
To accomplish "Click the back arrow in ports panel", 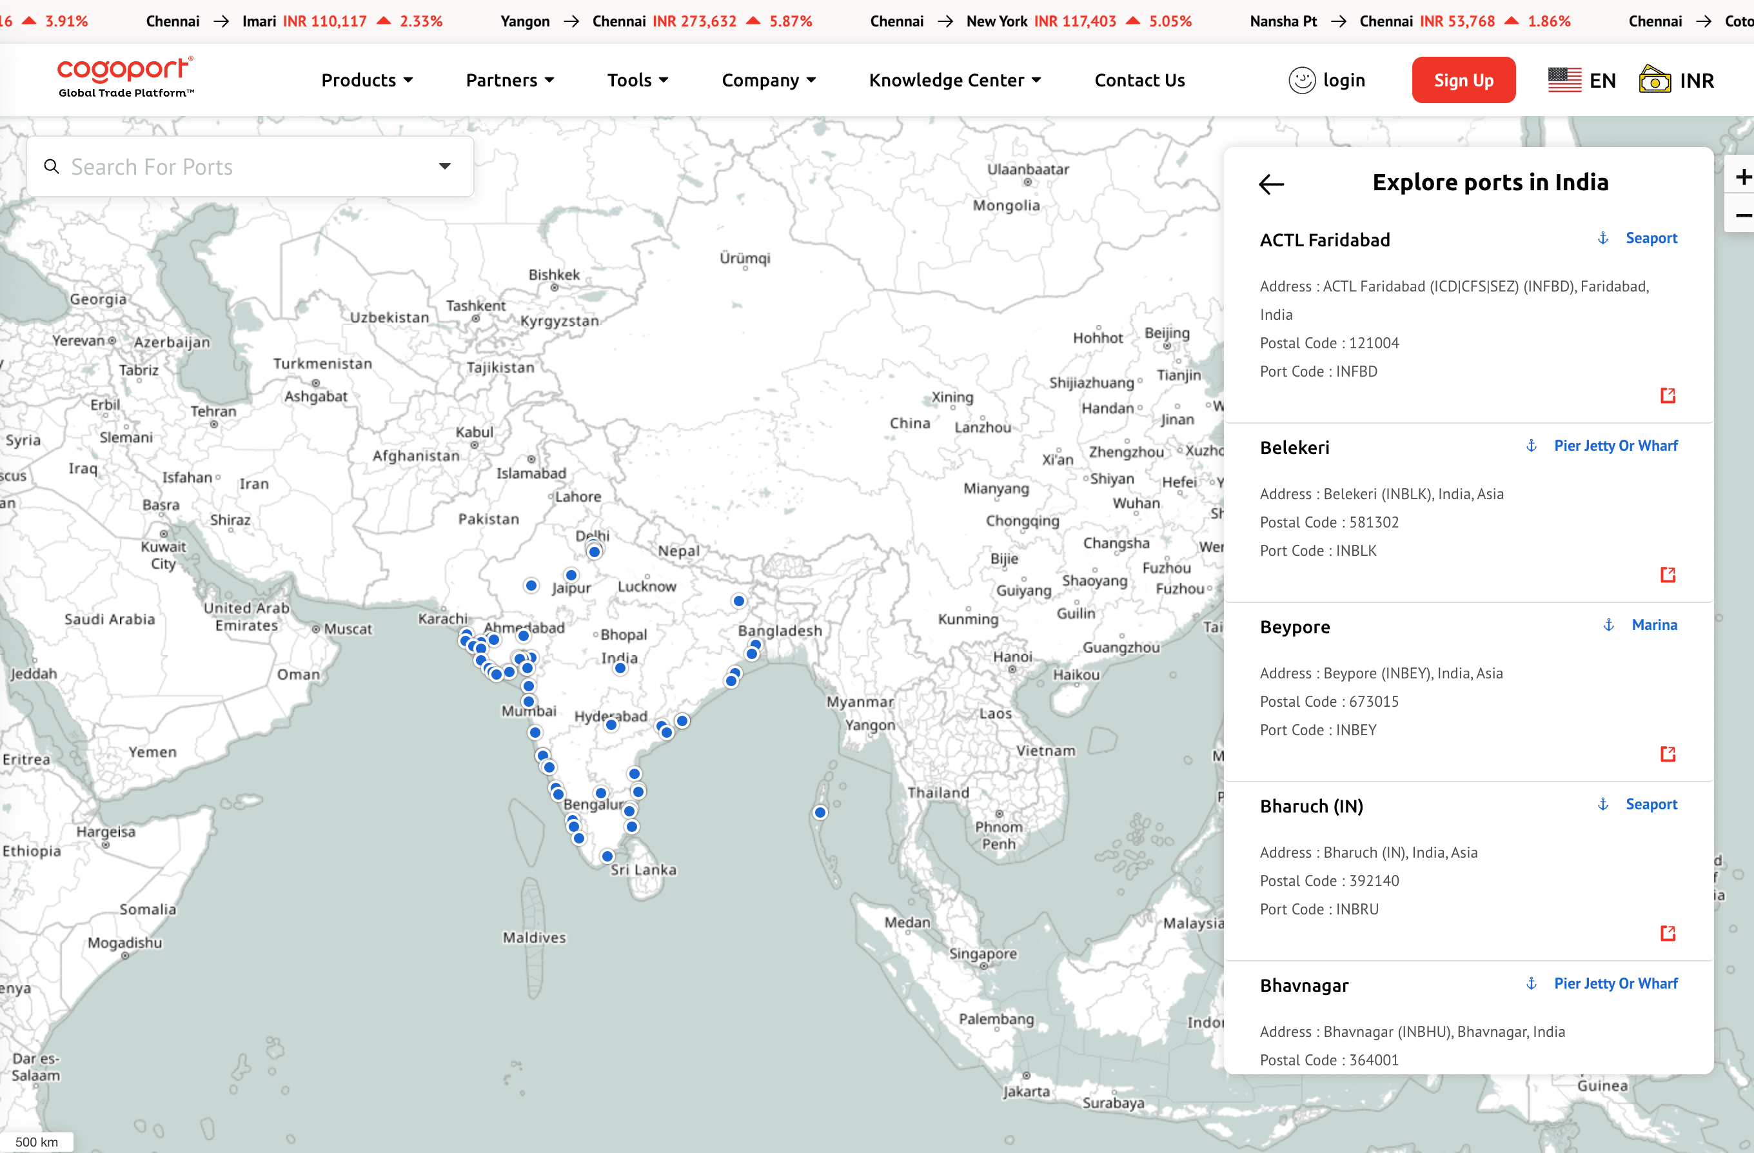I will pyautogui.click(x=1271, y=184).
